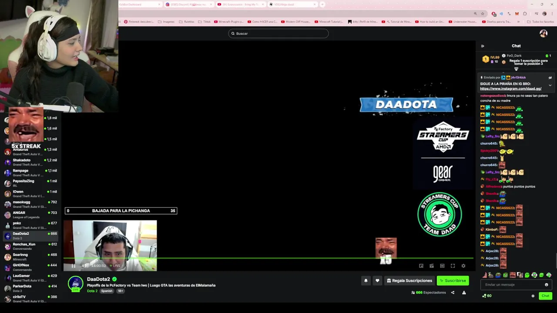Screen dimensions: 557x313
Task: Expand the gift leaderboard drop-down arrow
Action: tap(516, 69)
